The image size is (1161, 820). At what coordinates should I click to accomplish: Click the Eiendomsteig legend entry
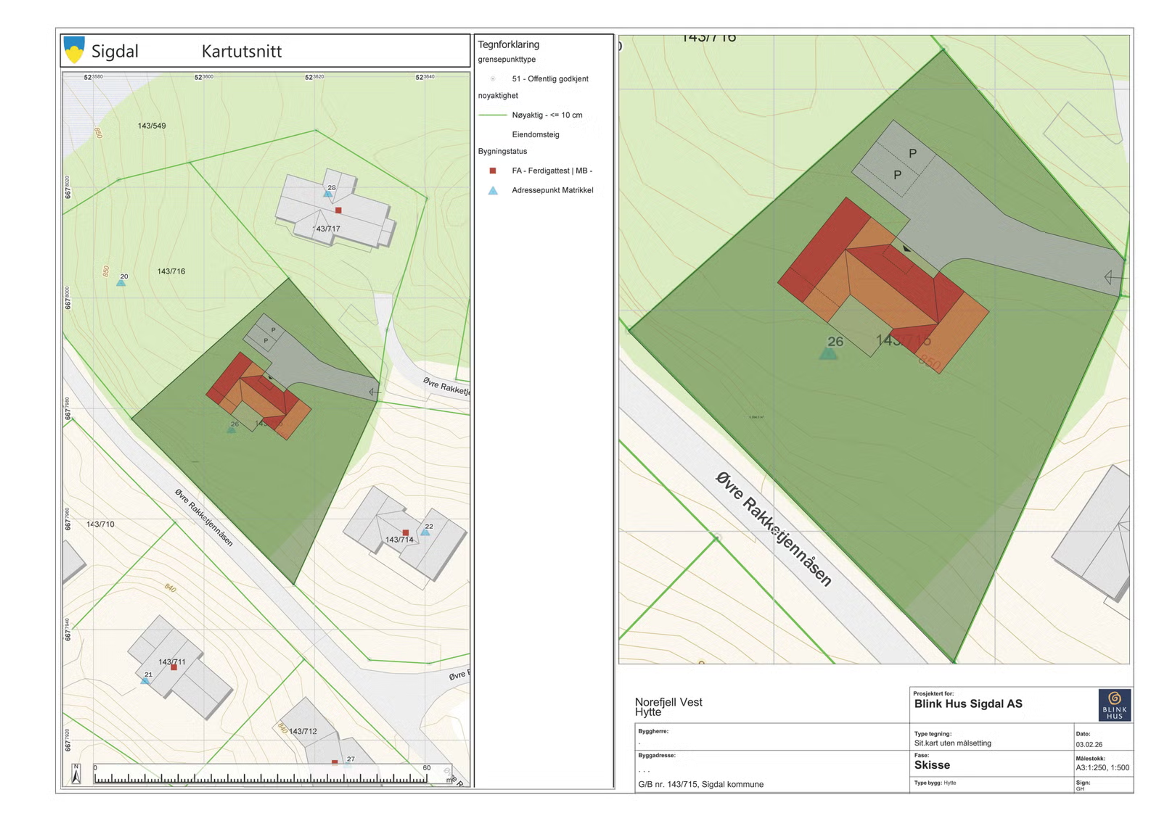click(535, 134)
